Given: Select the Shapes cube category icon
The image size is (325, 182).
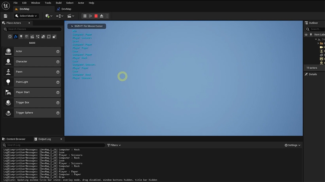Looking at the screenshot, I should click(26, 37).
